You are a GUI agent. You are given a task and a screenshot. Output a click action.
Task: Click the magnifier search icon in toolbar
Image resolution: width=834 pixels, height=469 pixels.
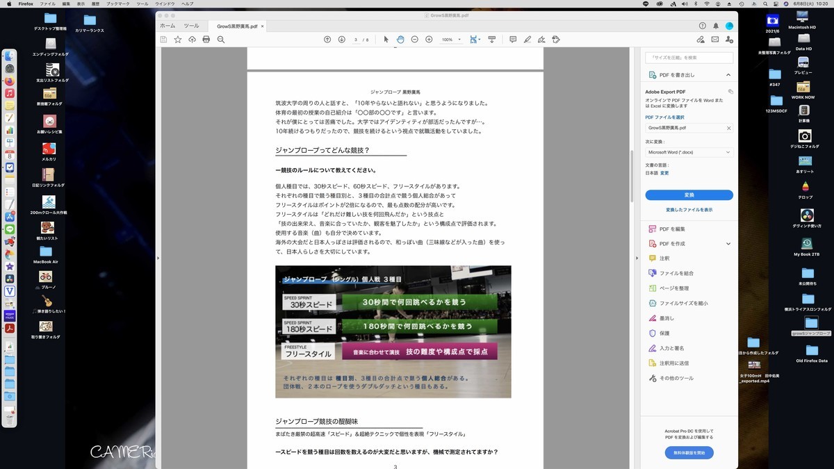tap(221, 40)
